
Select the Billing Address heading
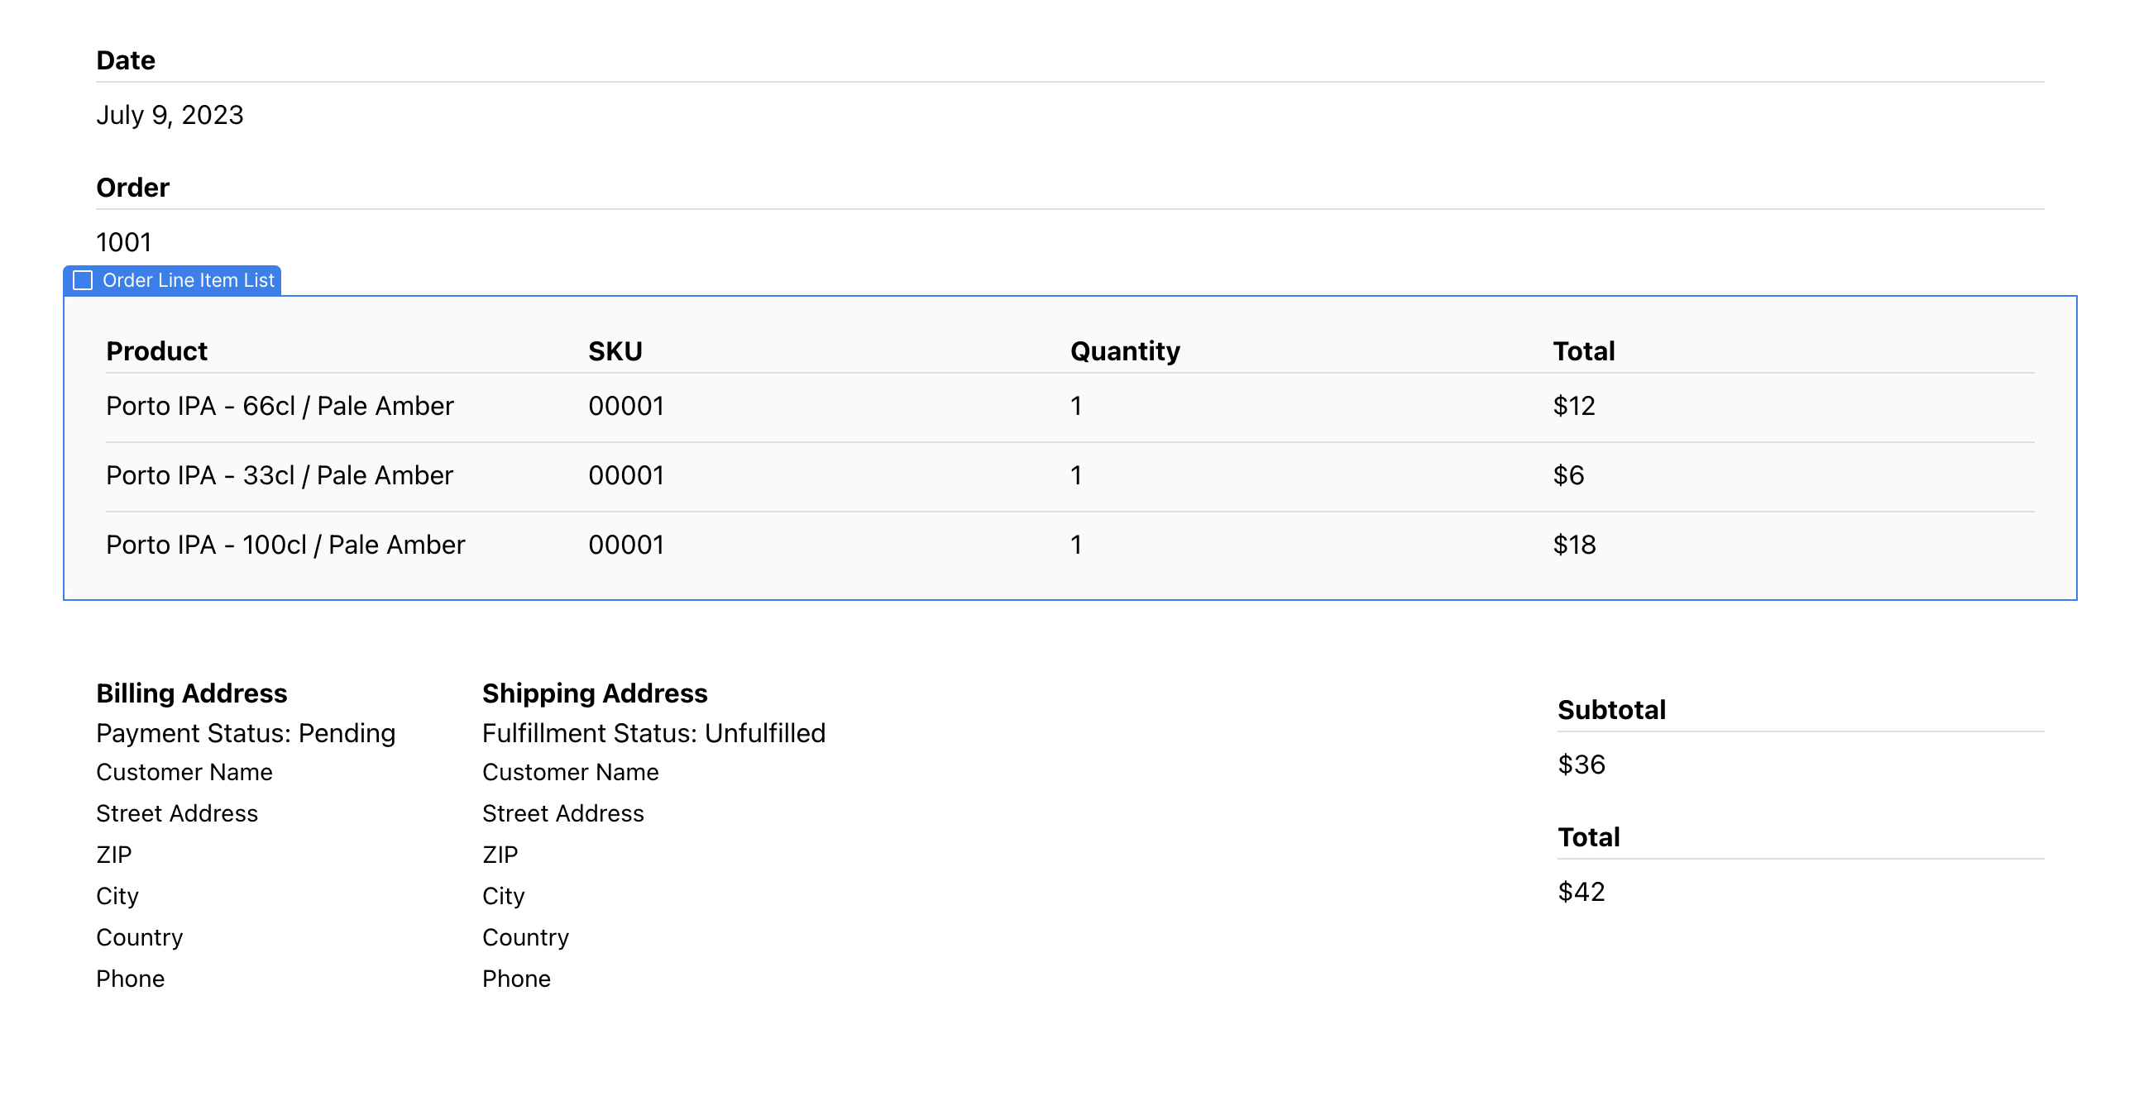click(192, 693)
